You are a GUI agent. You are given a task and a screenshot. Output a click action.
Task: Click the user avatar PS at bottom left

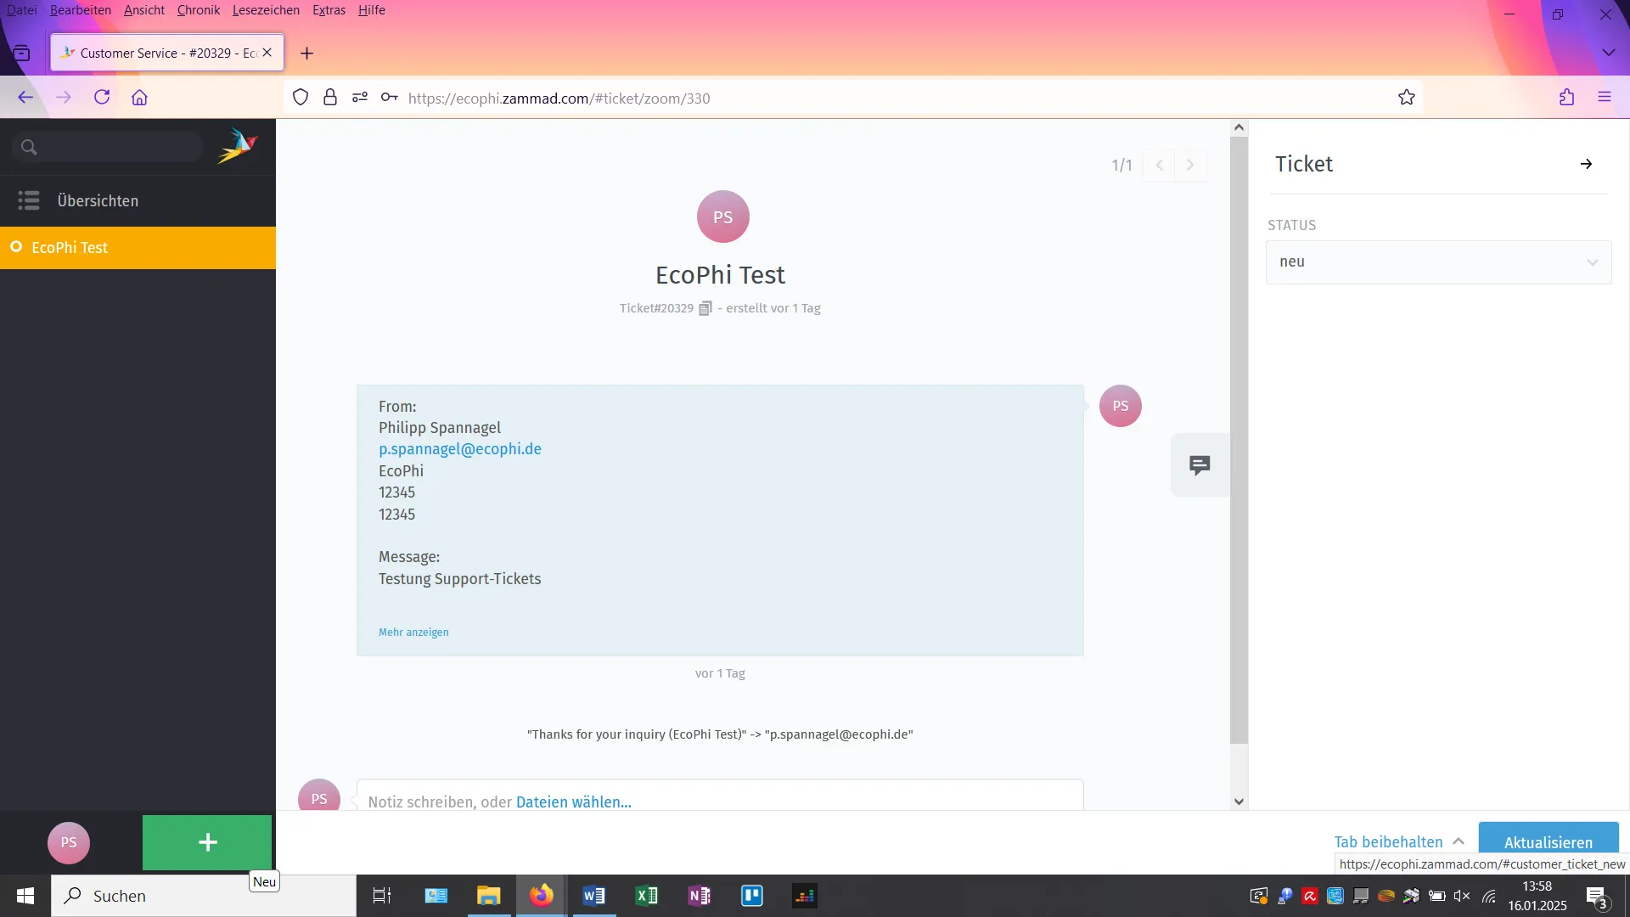pyautogui.click(x=69, y=842)
